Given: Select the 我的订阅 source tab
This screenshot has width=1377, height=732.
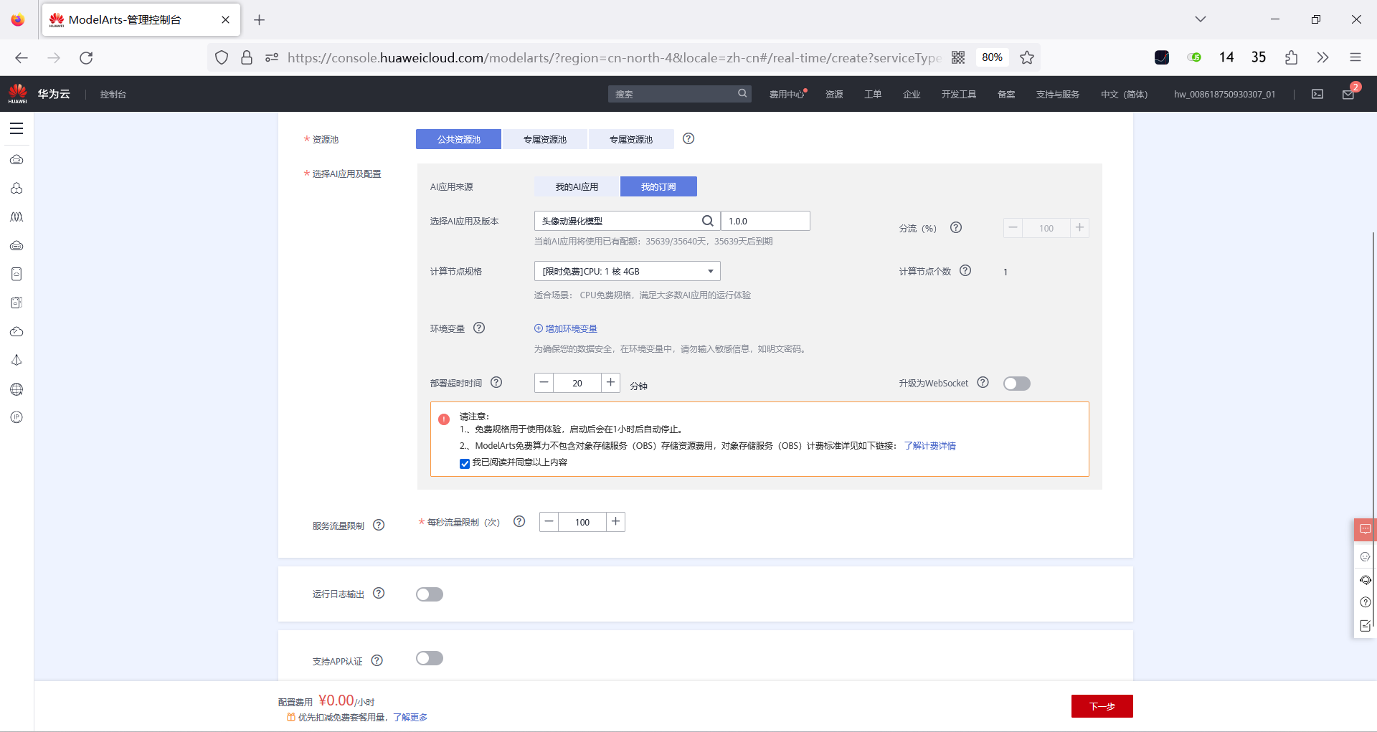Looking at the screenshot, I should tap(658, 186).
